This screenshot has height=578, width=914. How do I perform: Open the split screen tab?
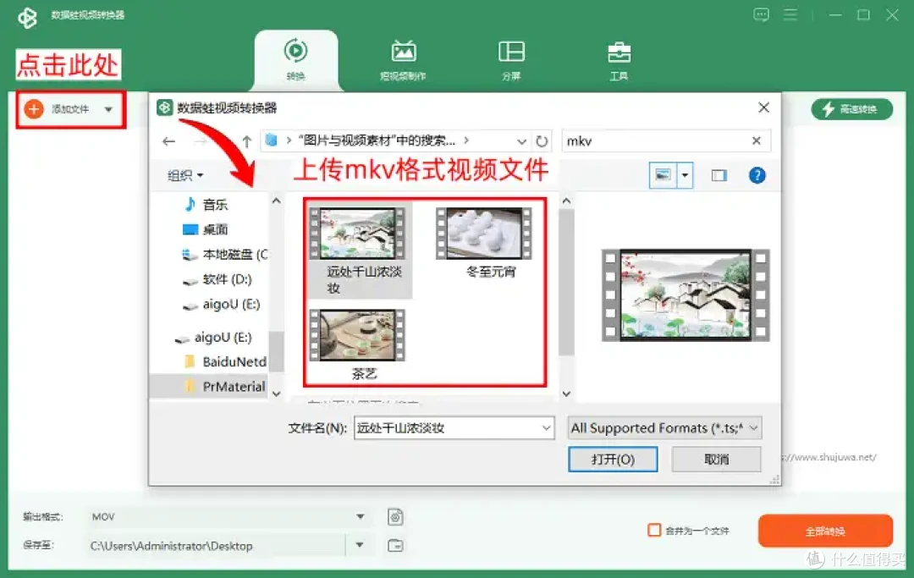pos(511,59)
